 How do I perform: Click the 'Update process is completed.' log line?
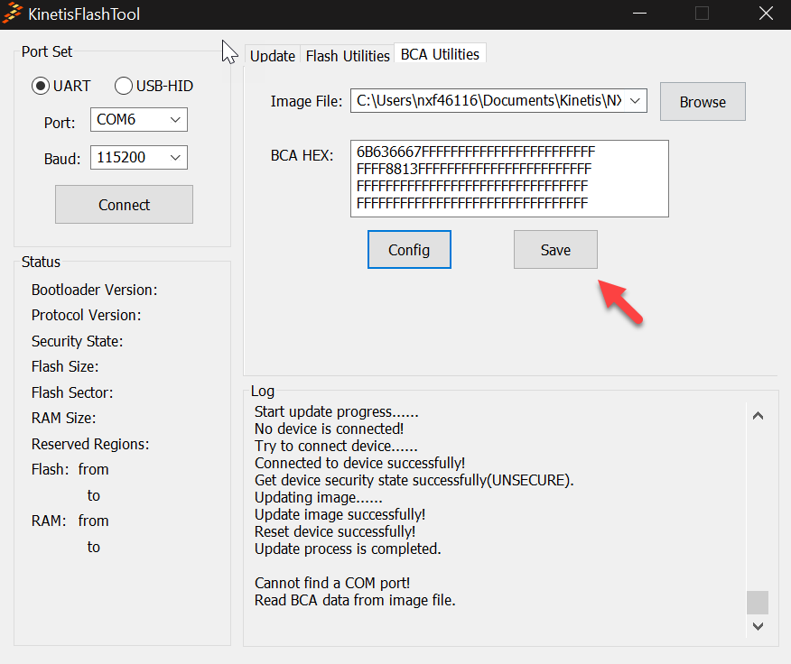pos(348,549)
